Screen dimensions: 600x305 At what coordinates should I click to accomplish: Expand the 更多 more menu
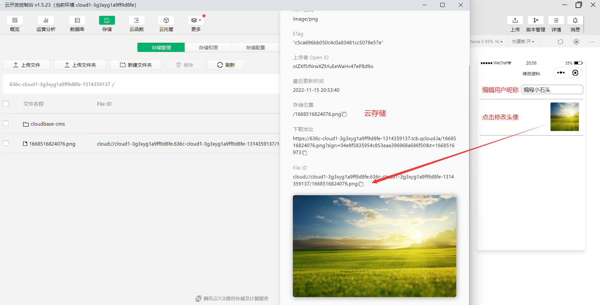(x=196, y=24)
